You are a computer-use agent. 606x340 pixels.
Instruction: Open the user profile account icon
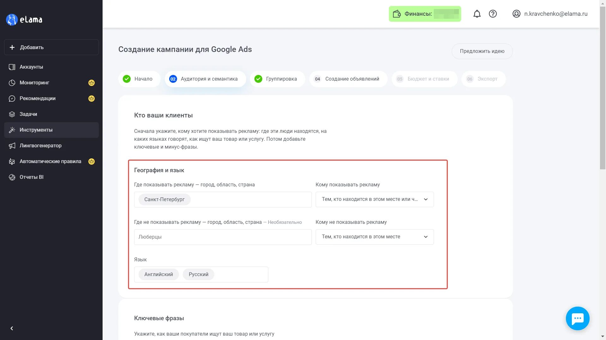coord(516,14)
